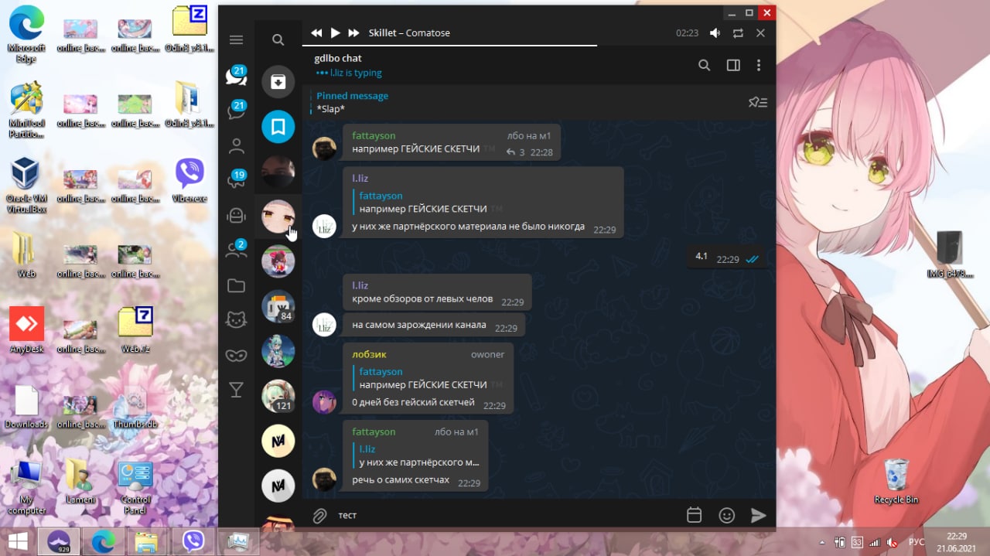Viewport: 990px width, 556px height.
Task: Open gdlbo chat info from header title
Action: pos(338,58)
